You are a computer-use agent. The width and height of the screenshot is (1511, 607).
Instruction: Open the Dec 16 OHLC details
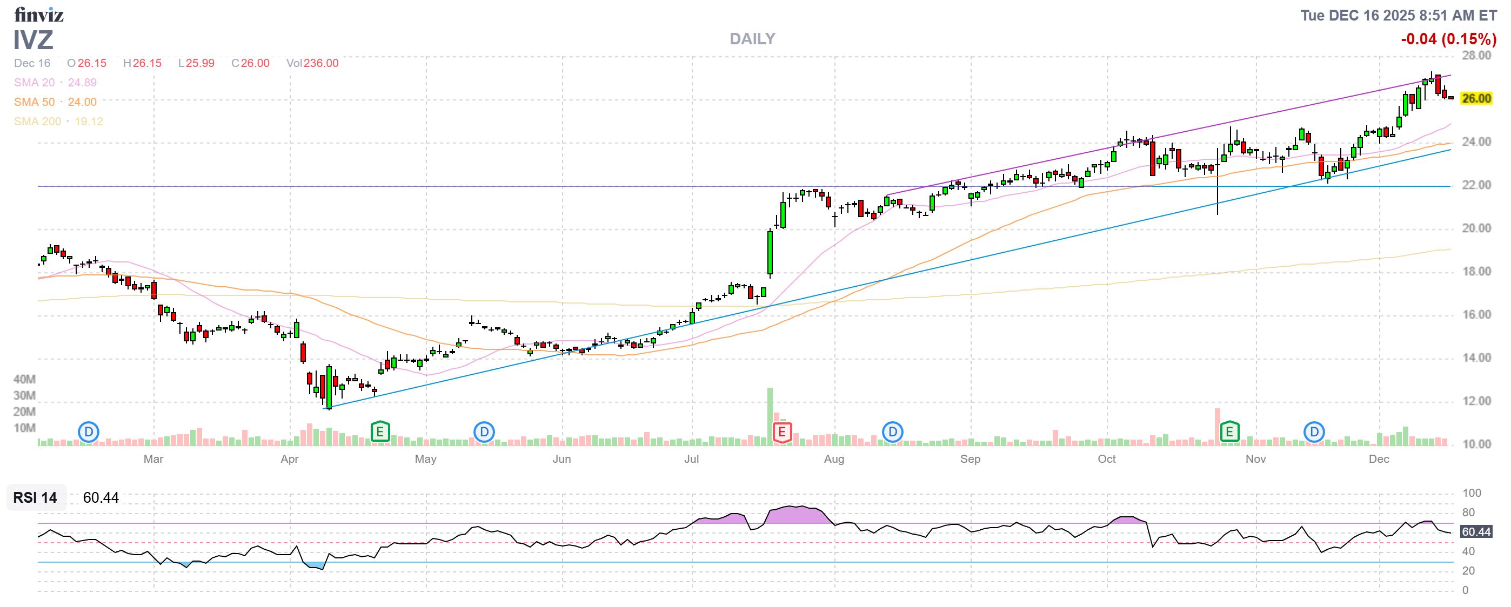click(32, 63)
